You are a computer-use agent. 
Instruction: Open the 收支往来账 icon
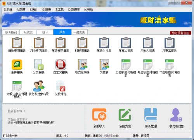pyautogui.click(x=82, y=65)
